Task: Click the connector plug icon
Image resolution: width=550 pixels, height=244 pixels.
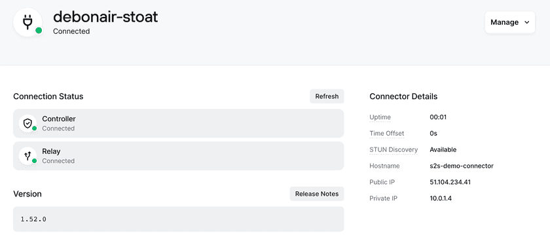Action: [x=27, y=22]
